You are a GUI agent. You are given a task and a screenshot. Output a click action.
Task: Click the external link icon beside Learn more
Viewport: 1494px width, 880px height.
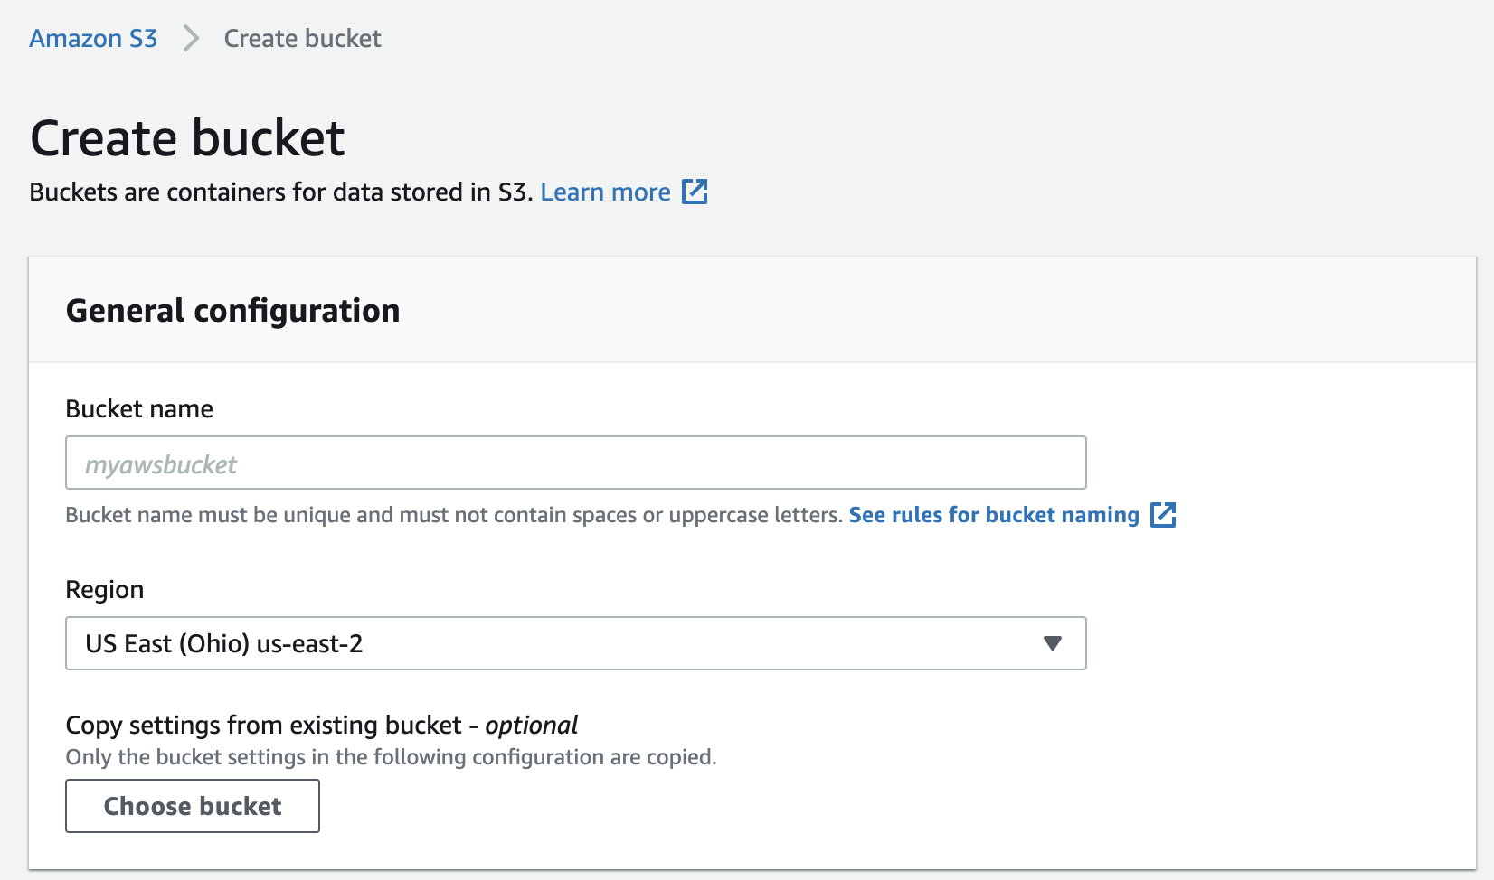695,192
